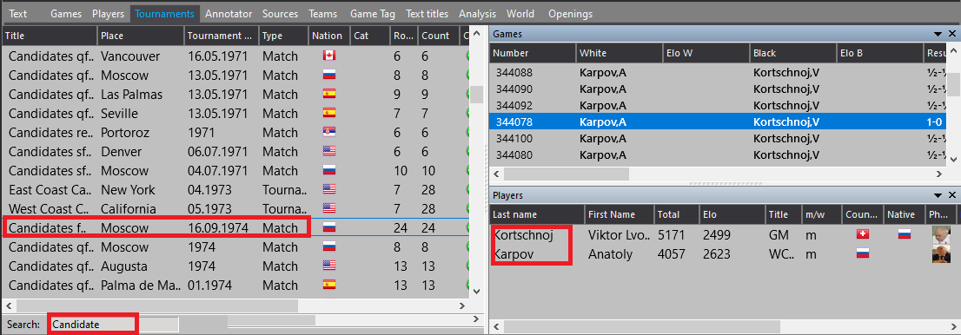The width and height of the screenshot is (961, 335).
Task: Select the Tournaments tab
Action: pos(165,13)
